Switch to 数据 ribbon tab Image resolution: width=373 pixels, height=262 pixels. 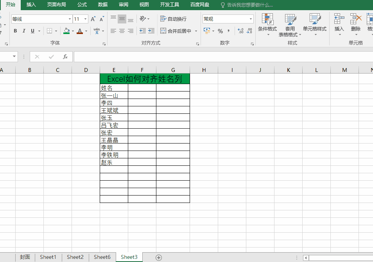tap(103, 5)
